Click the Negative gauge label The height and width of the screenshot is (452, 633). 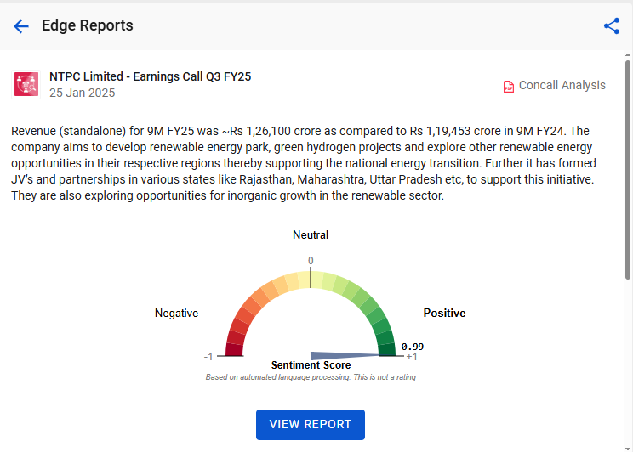click(x=176, y=313)
